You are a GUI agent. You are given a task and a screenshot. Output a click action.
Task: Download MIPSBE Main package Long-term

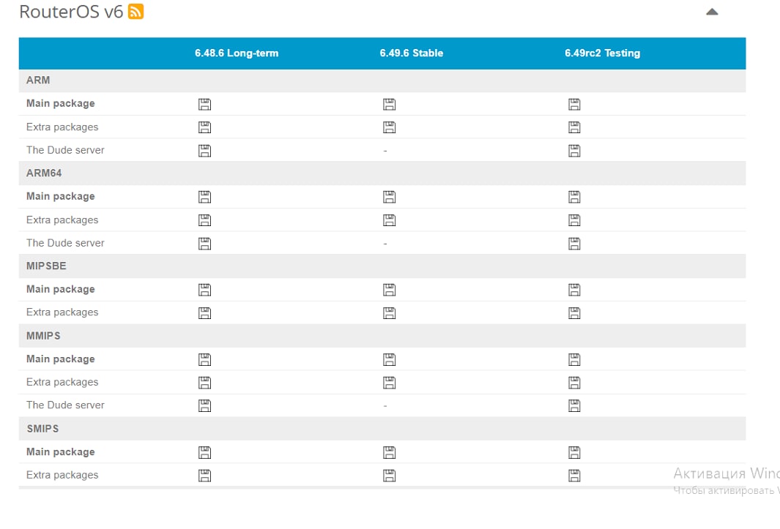point(204,290)
